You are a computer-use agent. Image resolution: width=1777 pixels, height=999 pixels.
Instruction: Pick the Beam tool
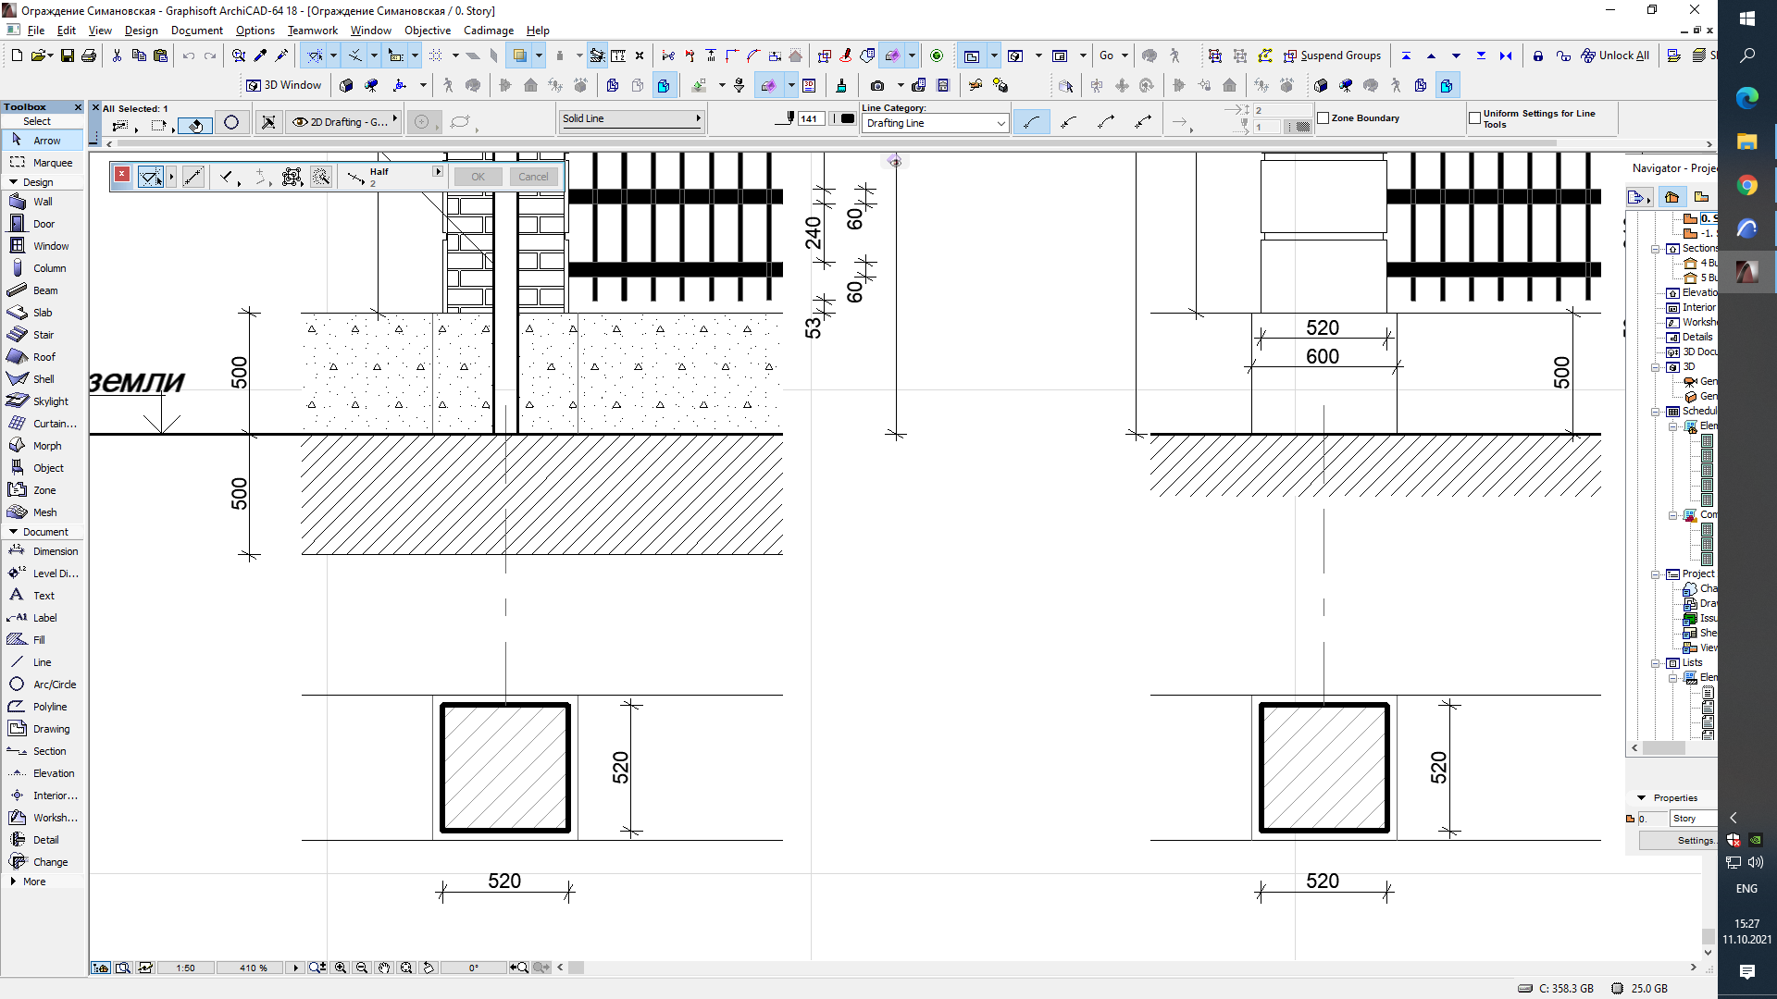pyautogui.click(x=43, y=290)
